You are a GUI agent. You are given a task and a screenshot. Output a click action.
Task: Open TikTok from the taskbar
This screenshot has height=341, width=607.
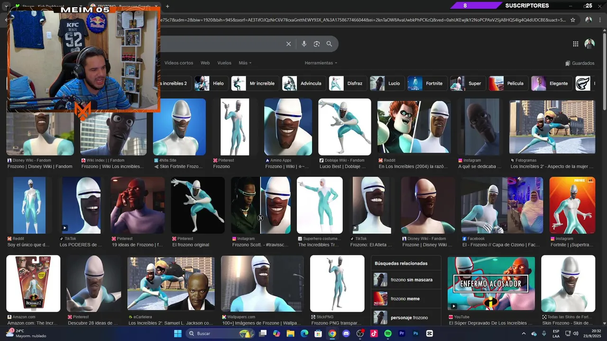[374, 333]
